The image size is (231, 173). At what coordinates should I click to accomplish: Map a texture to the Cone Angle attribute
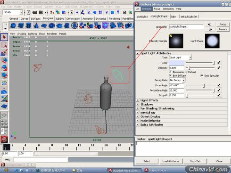click(x=219, y=85)
